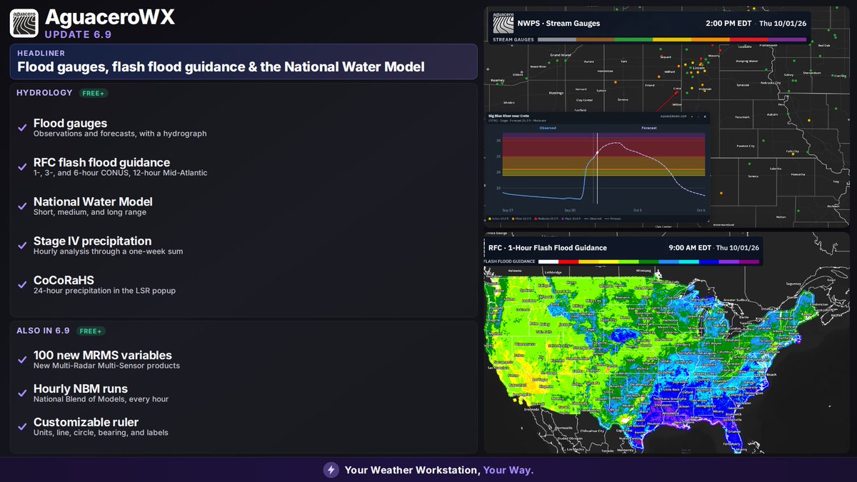Open the Stream Gauges Nebraska map image
The image size is (857, 482).
[x=667, y=116]
